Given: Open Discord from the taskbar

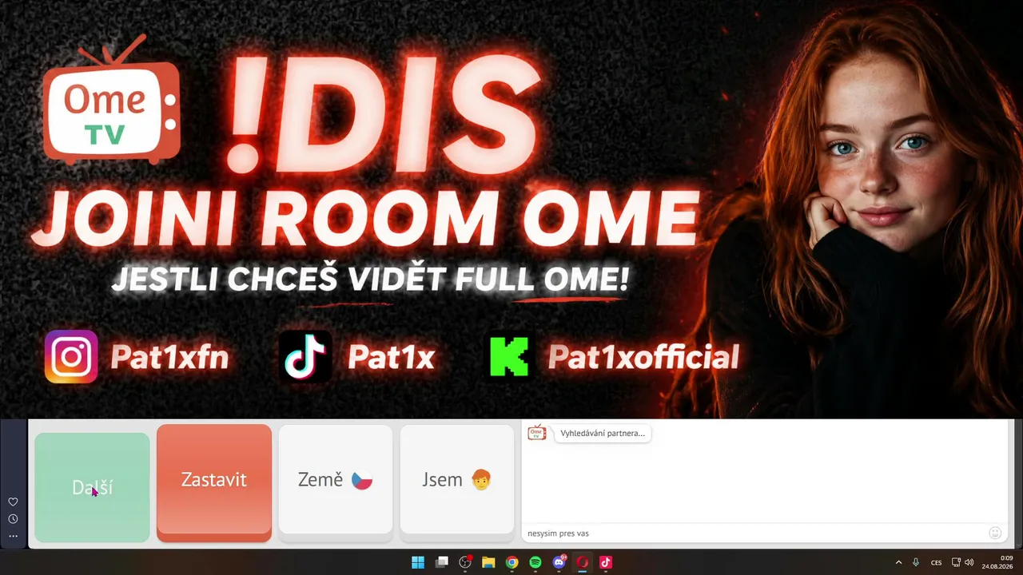Looking at the screenshot, I should click(559, 562).
